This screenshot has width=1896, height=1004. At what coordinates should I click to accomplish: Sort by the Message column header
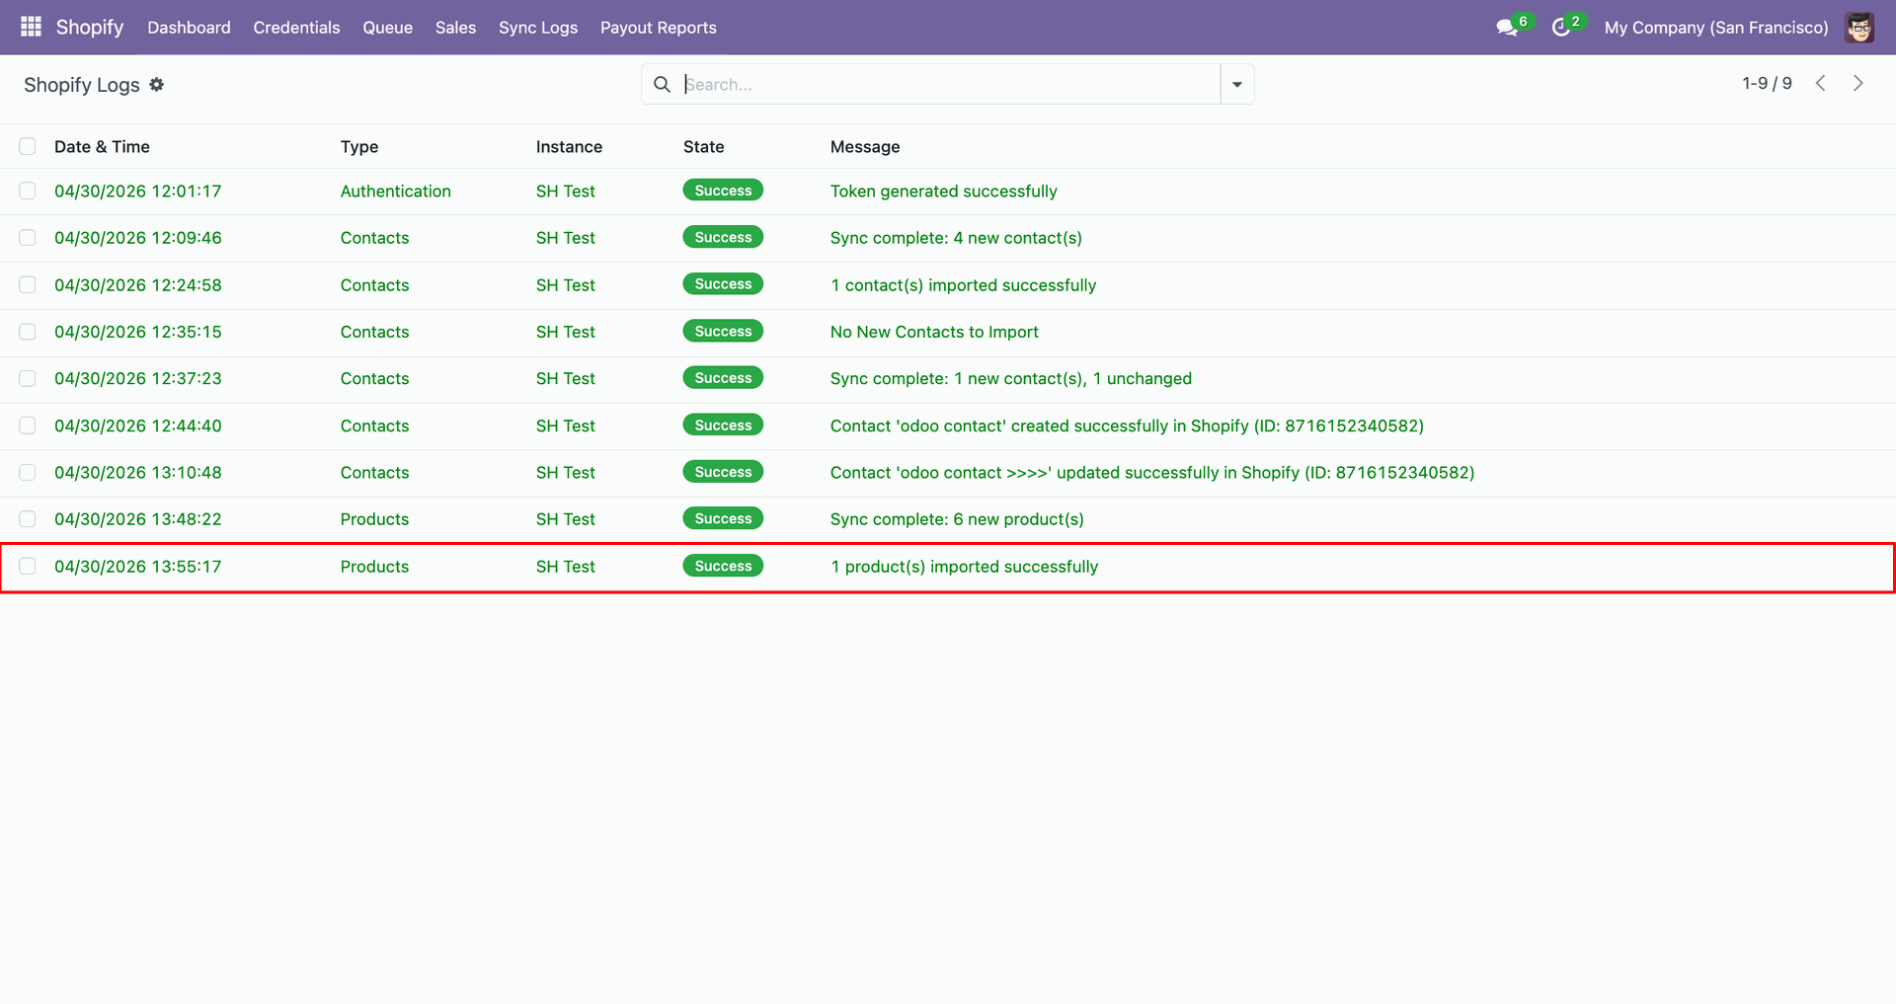865,146
